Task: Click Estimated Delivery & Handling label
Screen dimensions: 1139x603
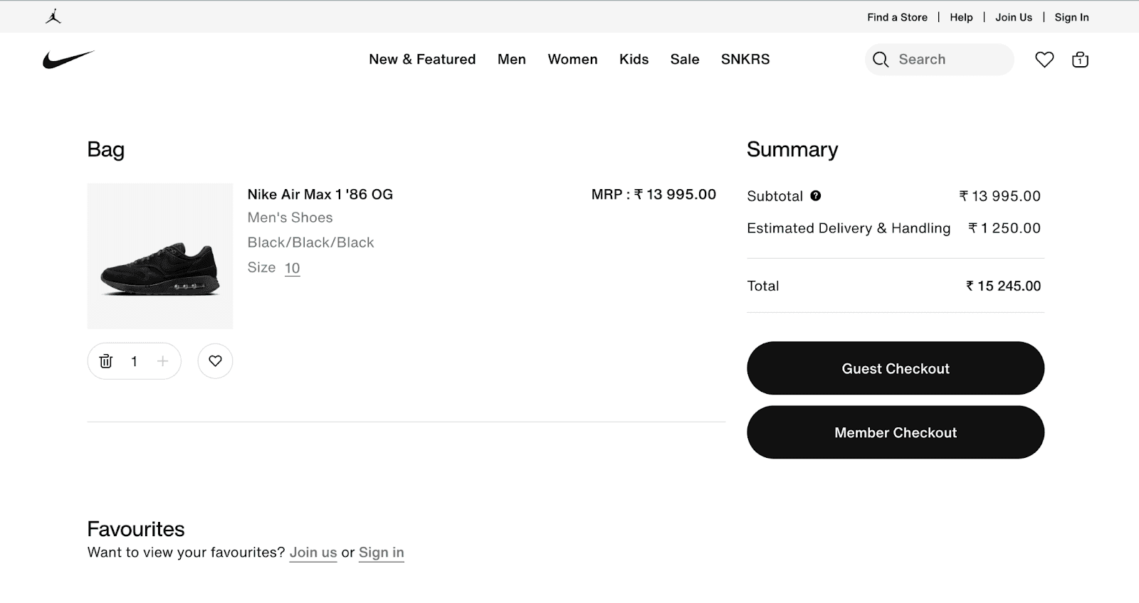Action: point(849,228)
